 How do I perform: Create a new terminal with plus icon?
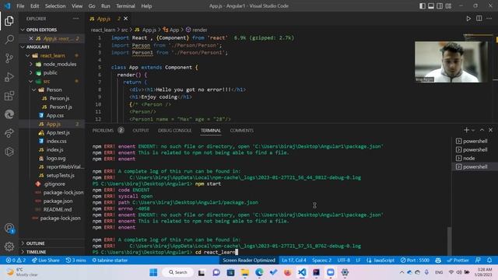tap(466, 130)
